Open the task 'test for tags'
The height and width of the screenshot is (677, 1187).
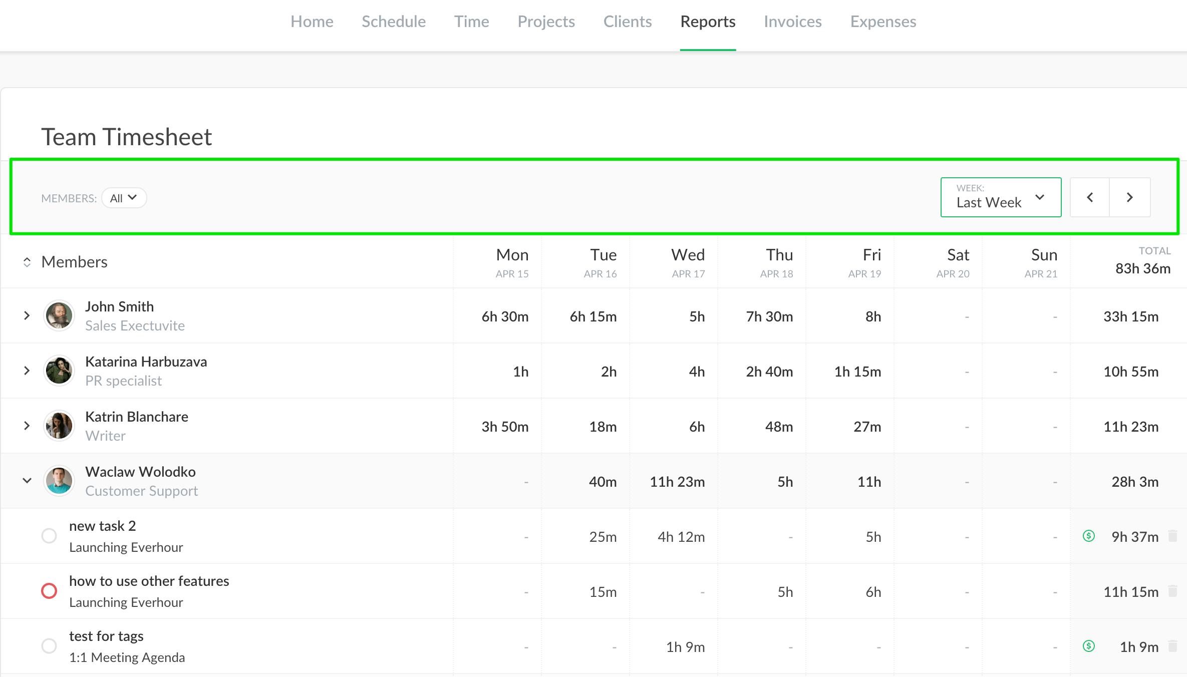107,636
